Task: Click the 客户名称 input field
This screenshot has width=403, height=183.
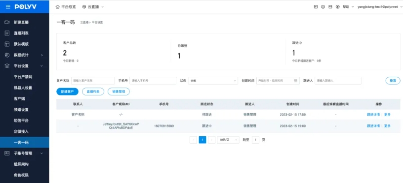Action: click(93, 81)
